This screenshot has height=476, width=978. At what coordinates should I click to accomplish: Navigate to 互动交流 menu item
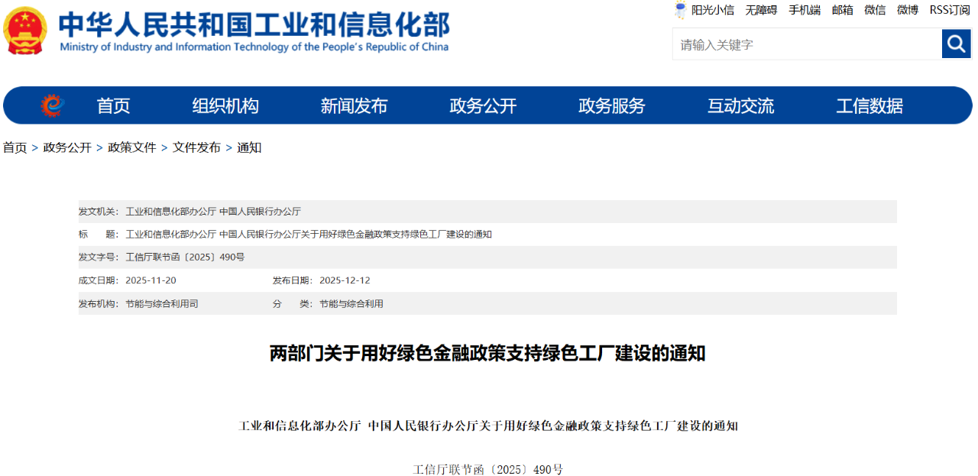click(x=740, y=105)
